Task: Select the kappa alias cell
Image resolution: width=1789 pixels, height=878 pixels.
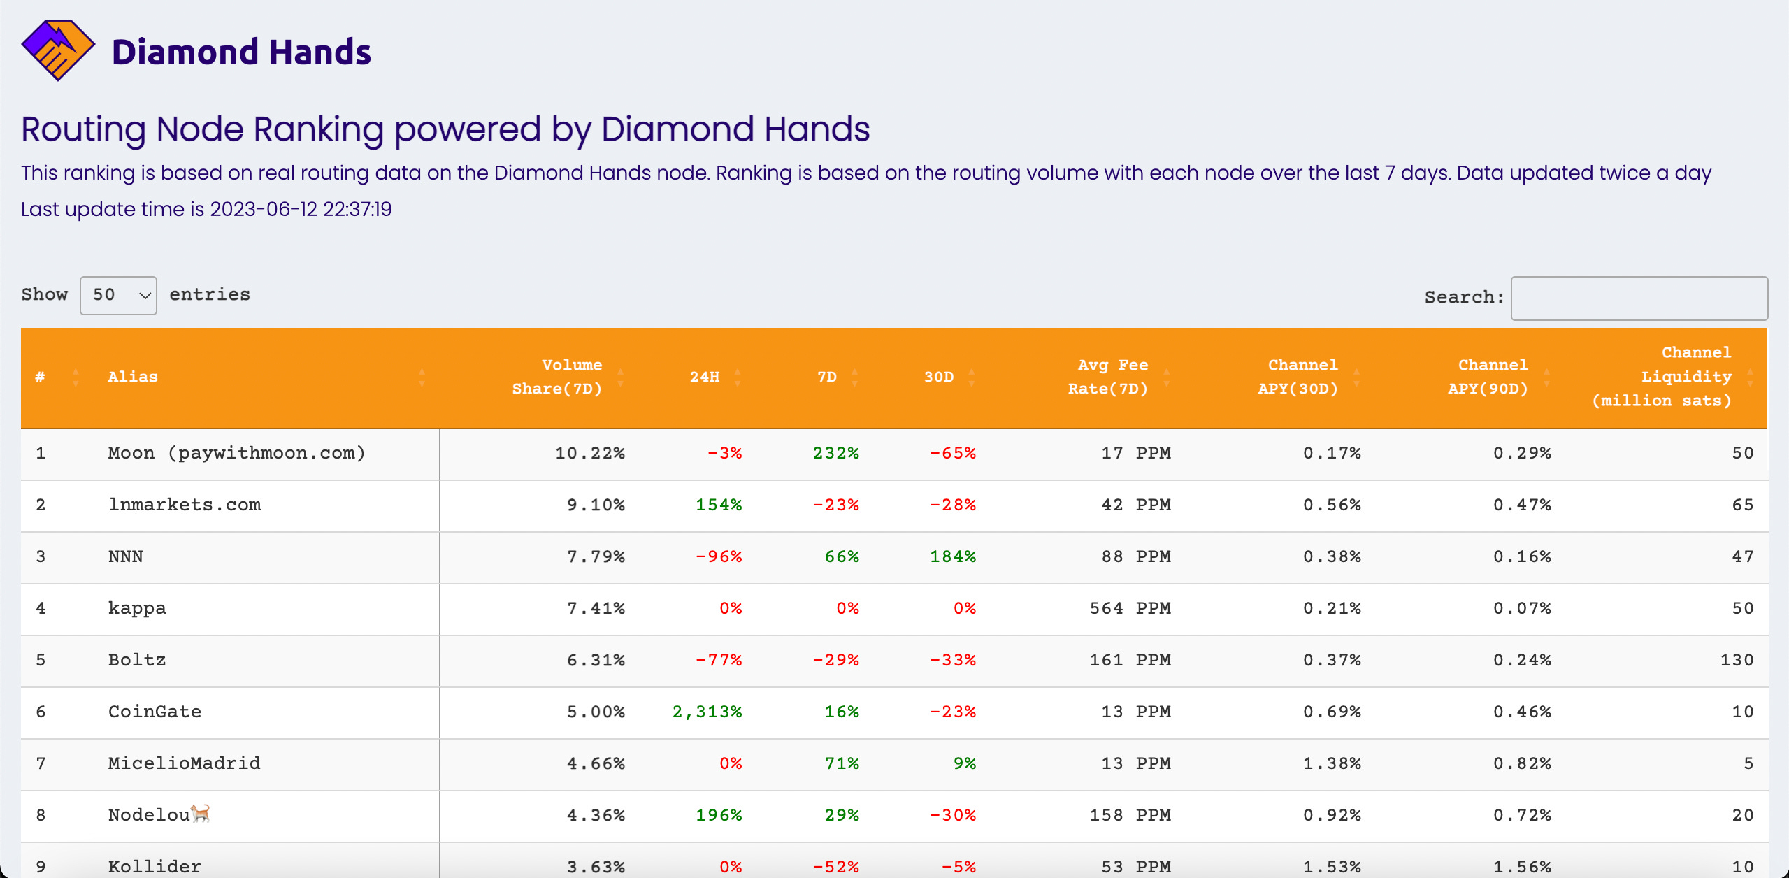Action: pos(266,609)
